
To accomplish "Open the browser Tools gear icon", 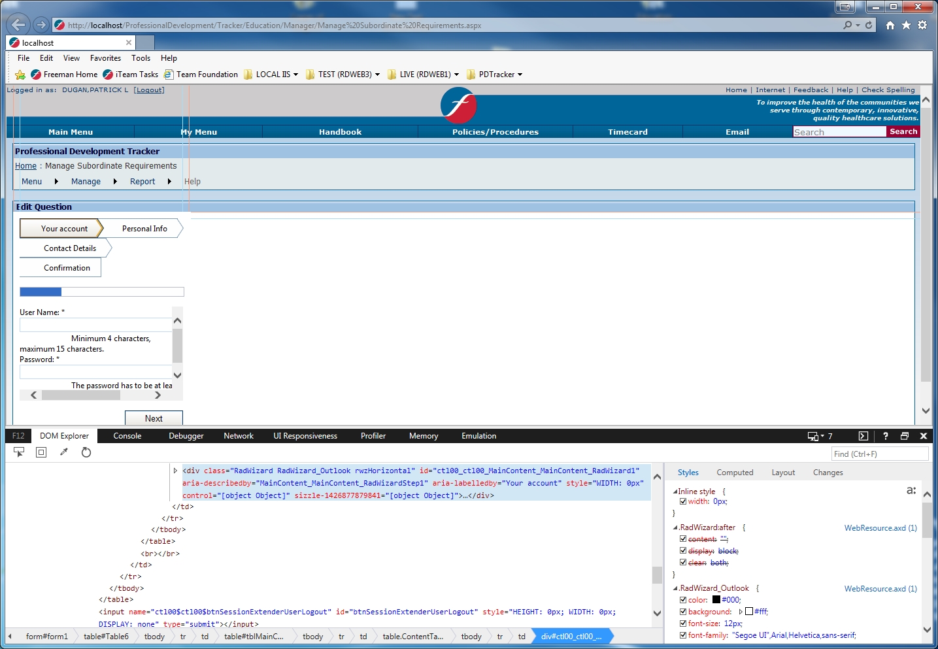I will [x=922, y=25].
